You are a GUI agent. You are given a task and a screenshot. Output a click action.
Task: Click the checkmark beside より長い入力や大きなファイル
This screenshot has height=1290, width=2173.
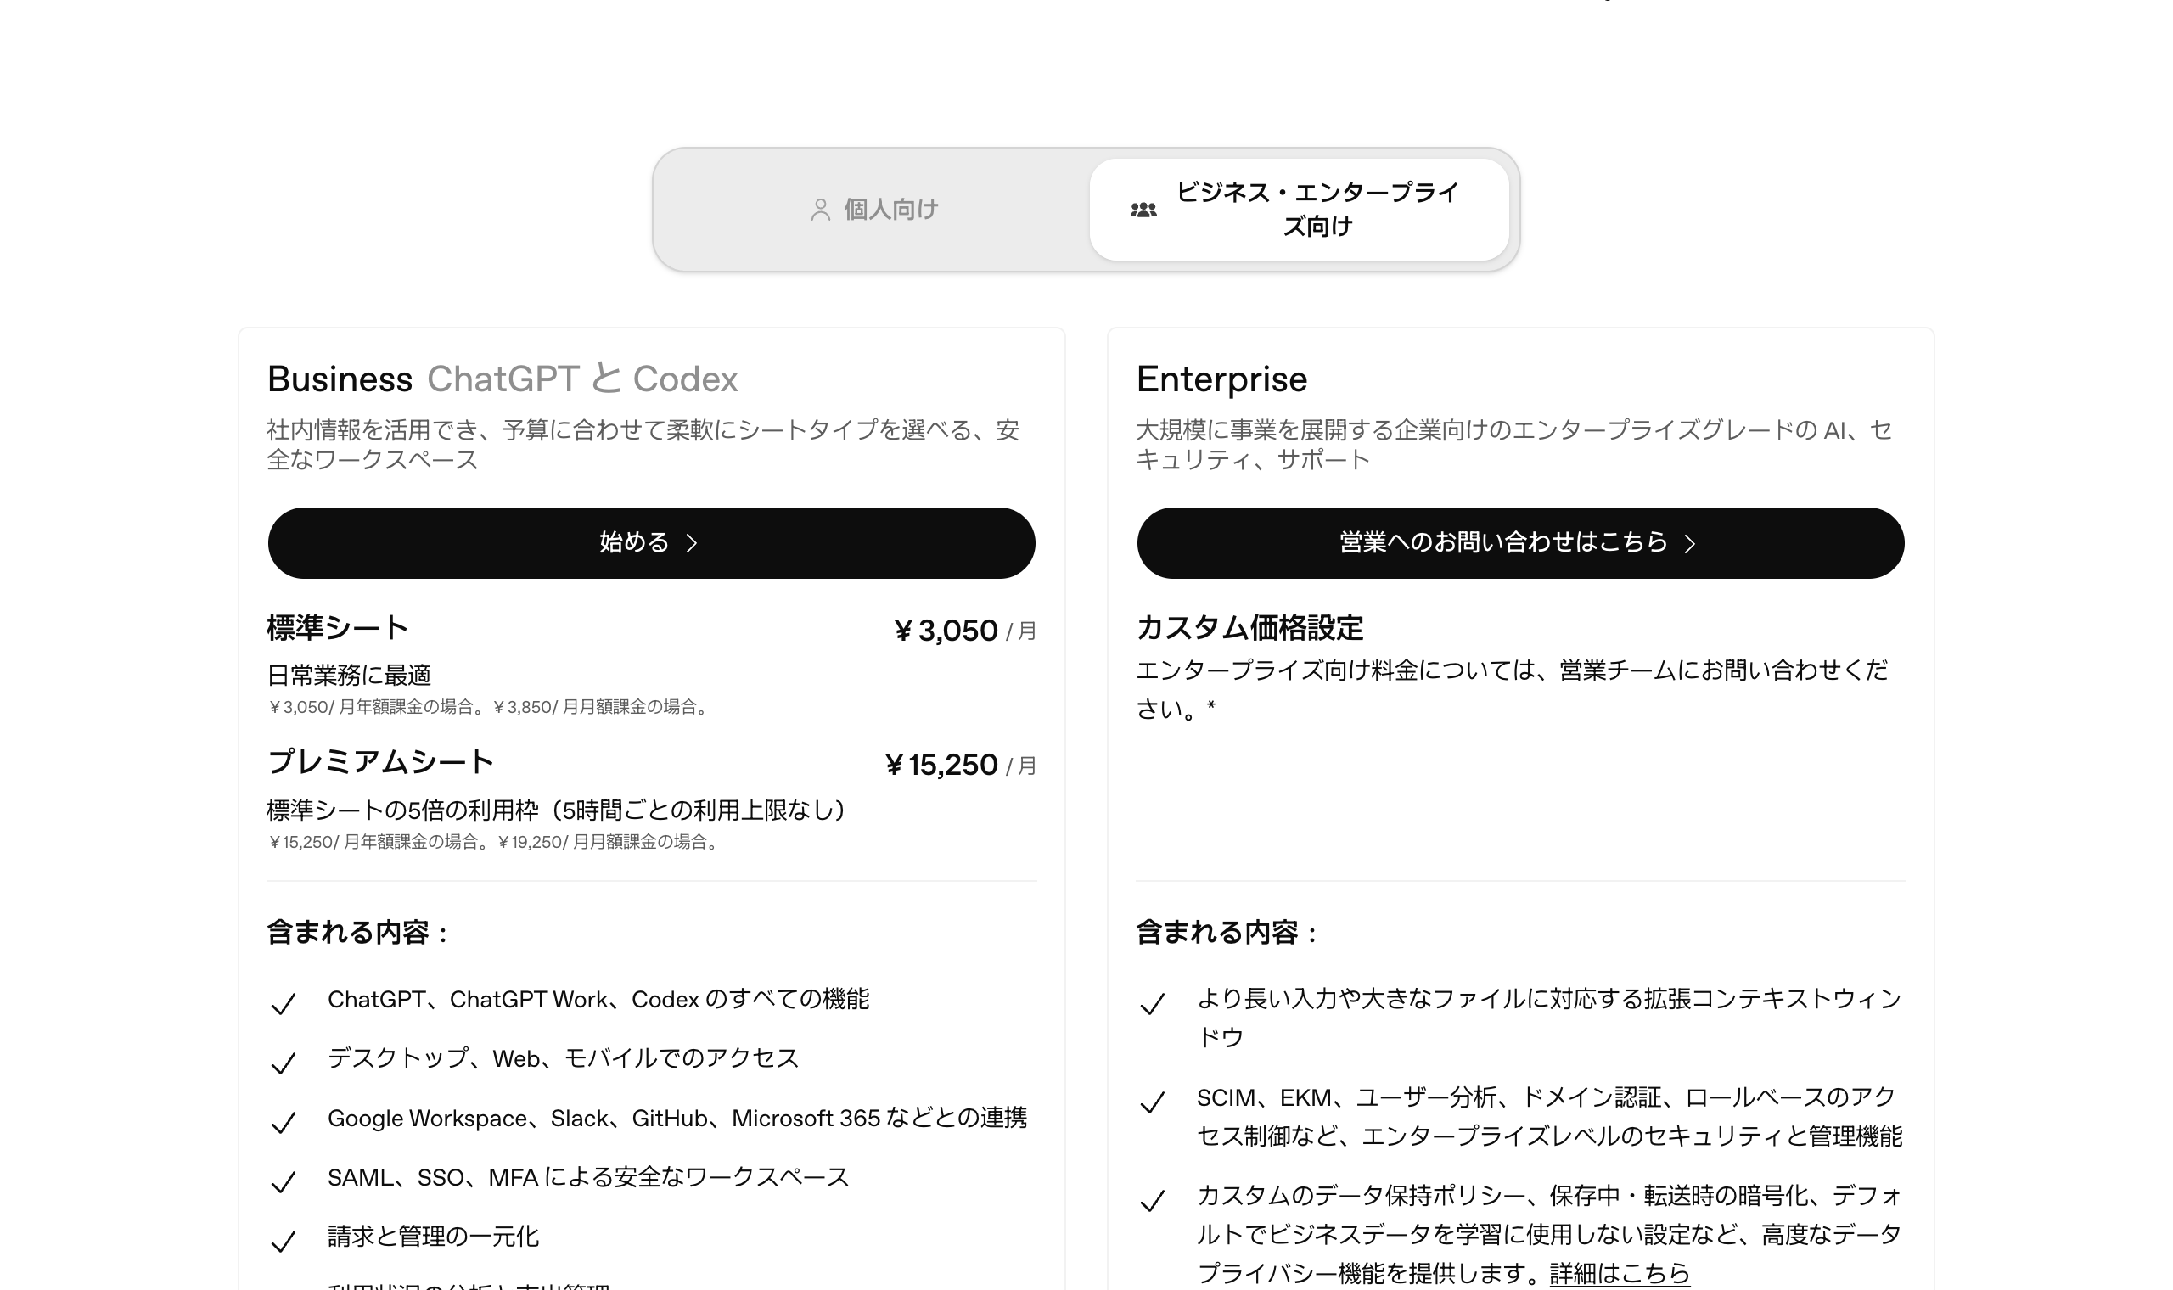tap(1152, 1004)
